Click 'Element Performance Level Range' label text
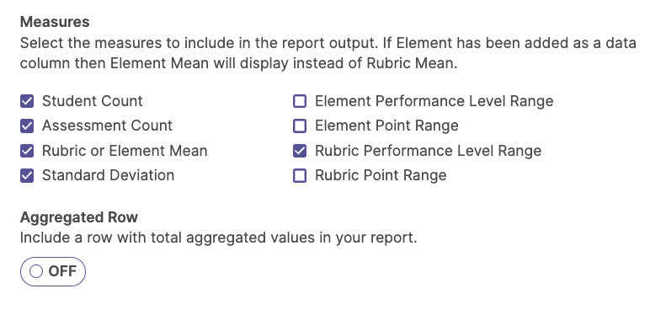The width and height of the screenshot is (650, 310). [434, 101]
